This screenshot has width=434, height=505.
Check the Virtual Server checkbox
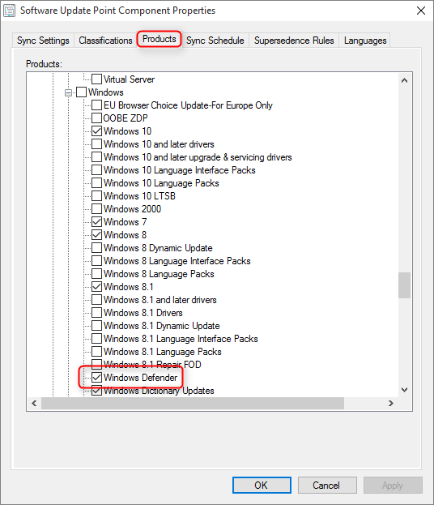(97, 79)
